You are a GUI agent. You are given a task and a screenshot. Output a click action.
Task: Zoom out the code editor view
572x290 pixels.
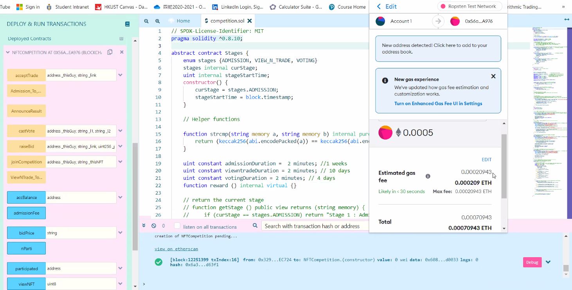(x=146, y=21)
